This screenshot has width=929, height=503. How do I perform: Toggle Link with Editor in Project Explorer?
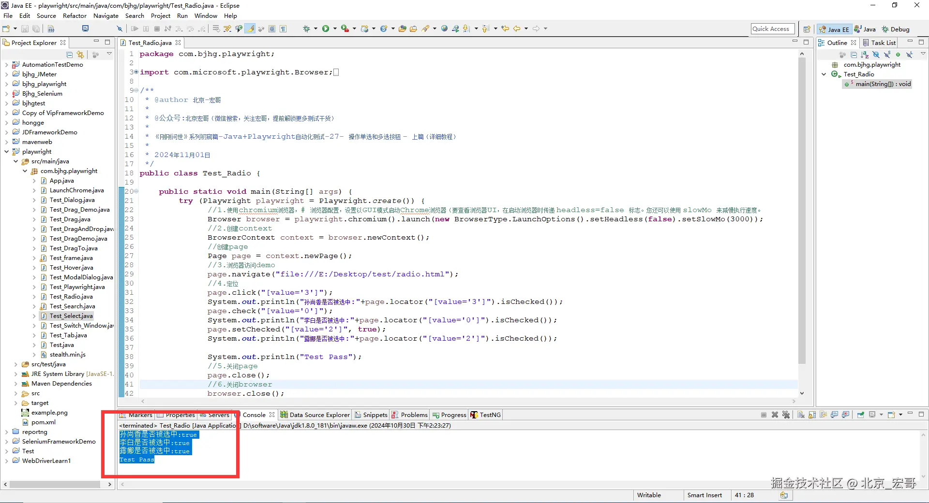pyautogui.click(x=80, y=55)
